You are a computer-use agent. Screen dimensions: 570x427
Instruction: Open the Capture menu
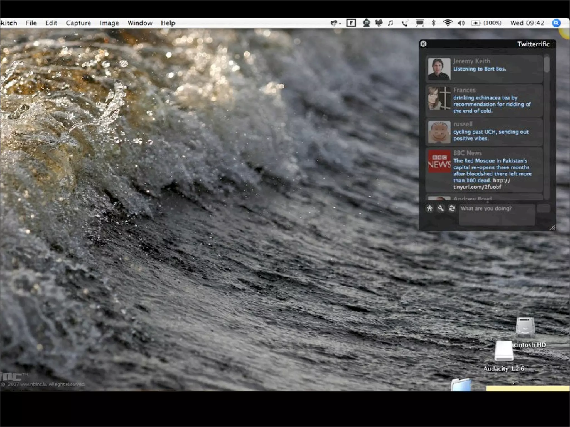[x=78, y=23]
